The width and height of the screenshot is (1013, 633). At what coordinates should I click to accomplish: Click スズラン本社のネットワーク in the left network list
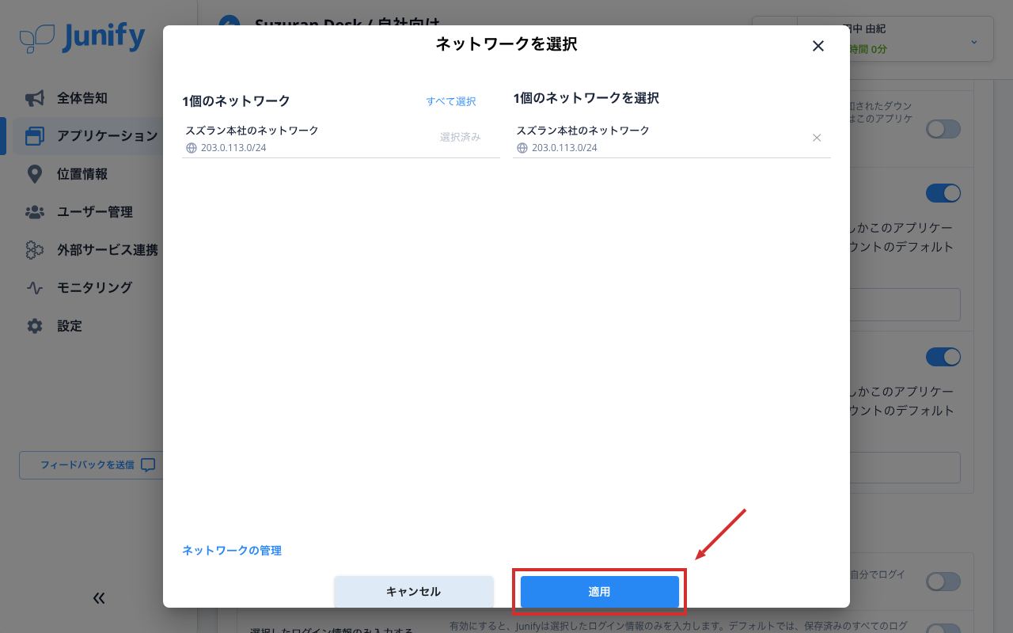coord(252,131)
